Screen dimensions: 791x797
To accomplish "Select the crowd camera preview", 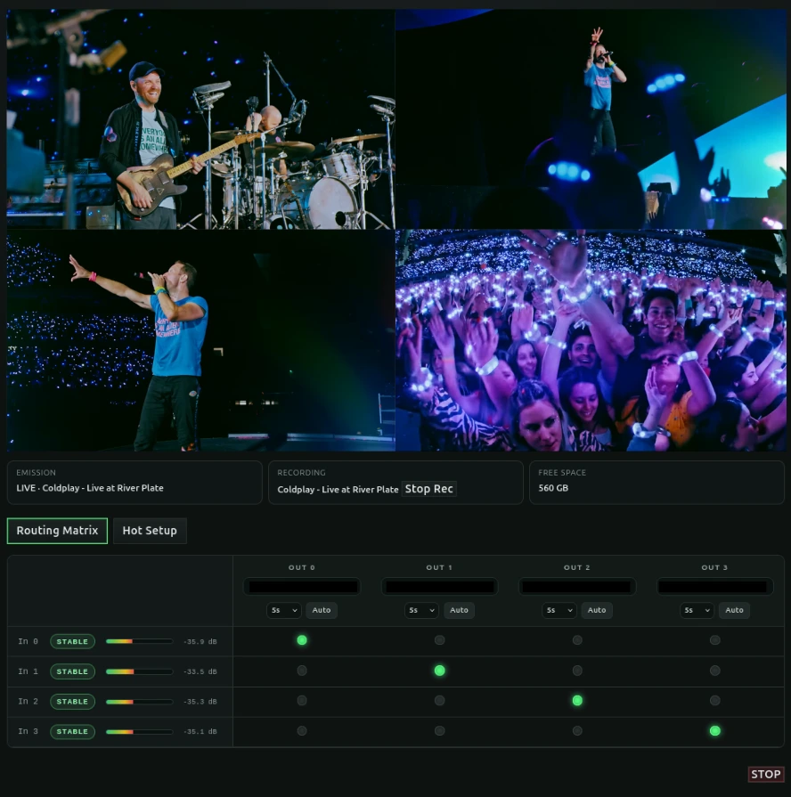I will (x=590, y=340).
